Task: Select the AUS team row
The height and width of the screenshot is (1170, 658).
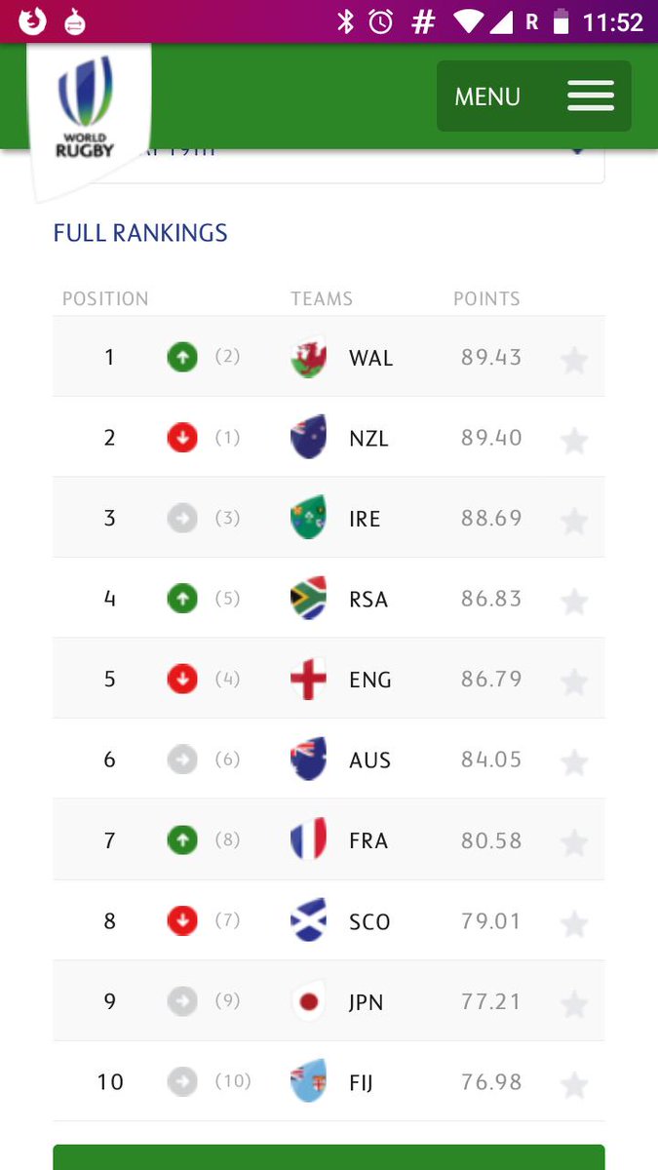Action: pos(329,760)
